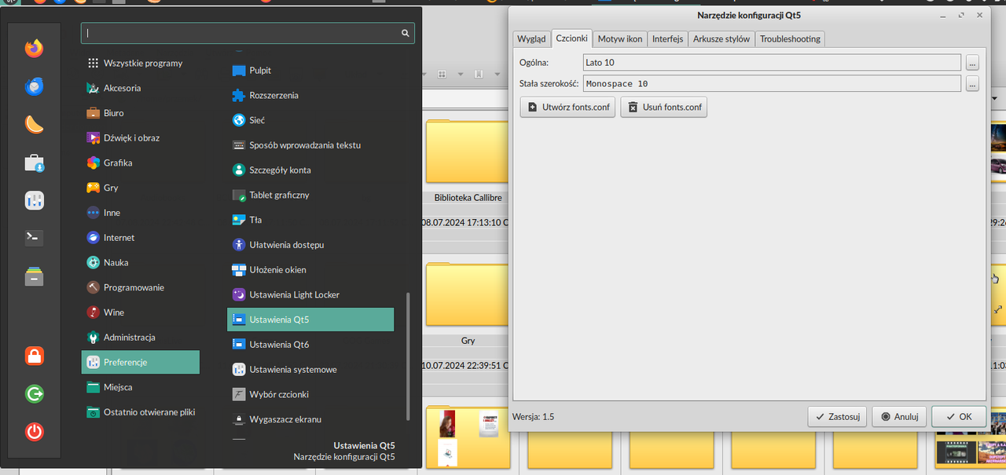The image size is (1006, 475).
Task: Click the Rozszerzenia puzzle icon
Action: coord(239,95)
